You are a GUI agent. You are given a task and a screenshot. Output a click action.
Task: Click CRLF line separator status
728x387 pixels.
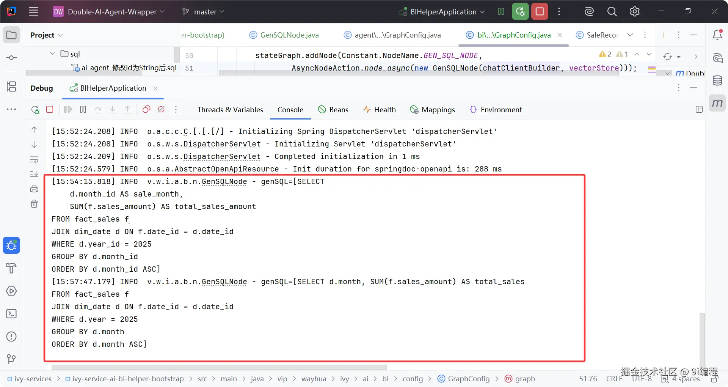point(614,379)
